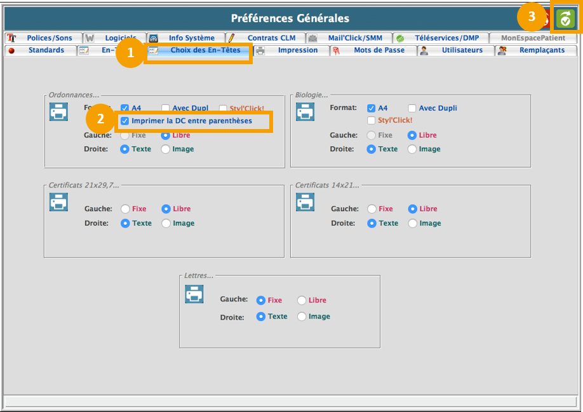Select Image radio in Certificats 14x21
Image resolution: width=583 pixels, height=412 pixels.
point(413,223)
